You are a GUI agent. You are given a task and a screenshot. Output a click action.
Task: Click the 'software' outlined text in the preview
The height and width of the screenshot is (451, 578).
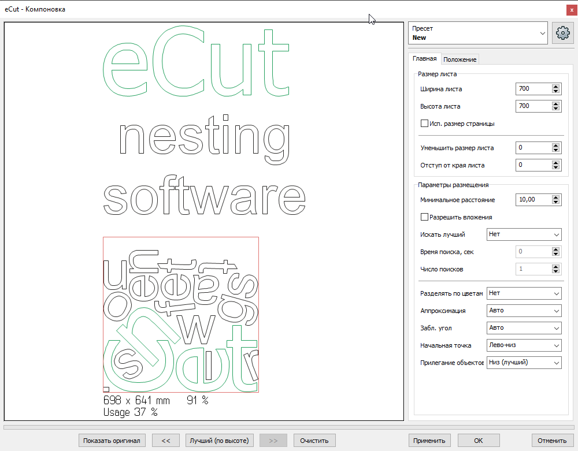coord(204,195)
